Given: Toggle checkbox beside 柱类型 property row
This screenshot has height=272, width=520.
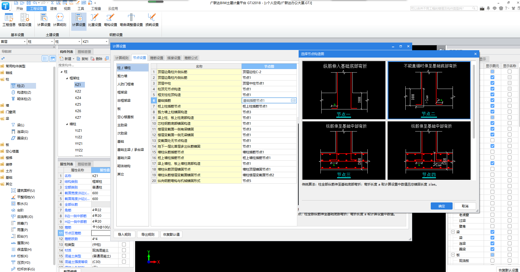Looking at the screenshot, I should [x=124, y=244].
